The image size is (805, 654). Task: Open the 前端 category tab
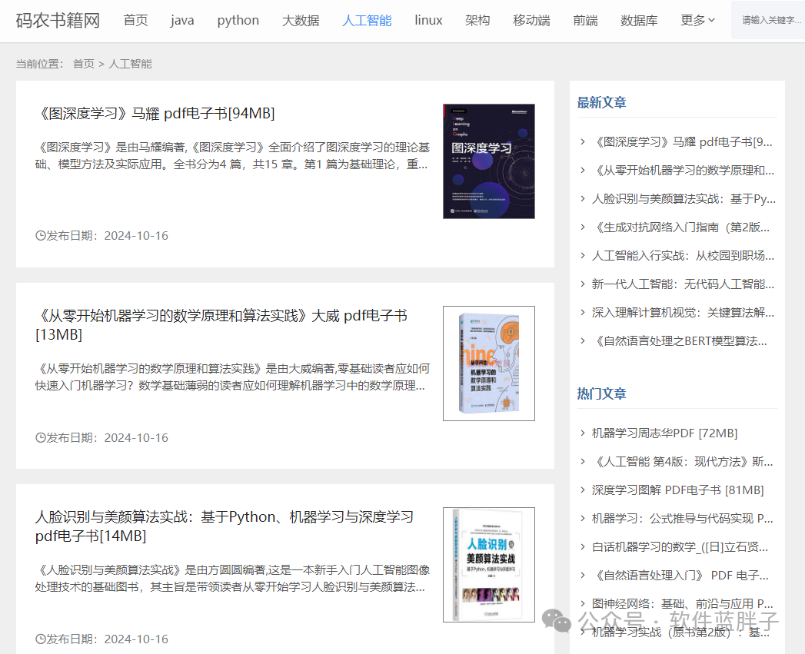pyautogui.click(x=585, y=21)
